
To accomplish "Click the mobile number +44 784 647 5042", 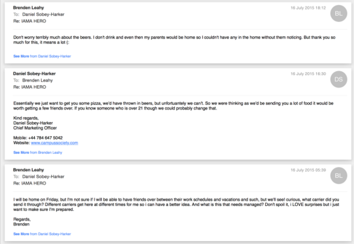I will pyautogui.click(x=45, y=137).
